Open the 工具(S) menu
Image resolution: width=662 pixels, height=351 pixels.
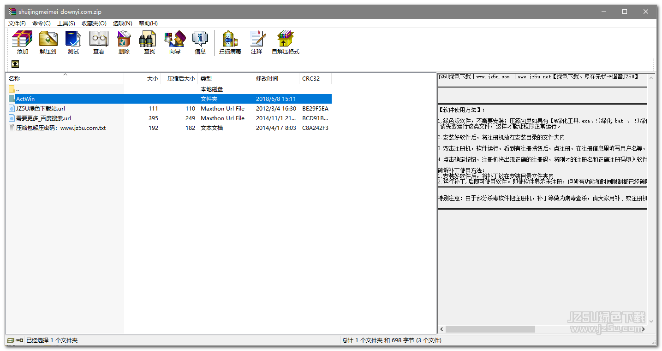[66, 23]
